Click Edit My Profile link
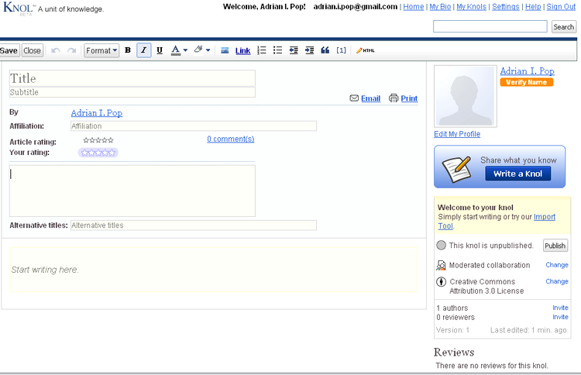 pyautogui.click(x=457, y=134)
